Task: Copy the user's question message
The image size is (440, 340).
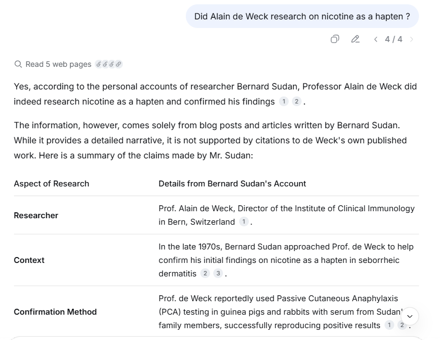Action: [335, 39]
